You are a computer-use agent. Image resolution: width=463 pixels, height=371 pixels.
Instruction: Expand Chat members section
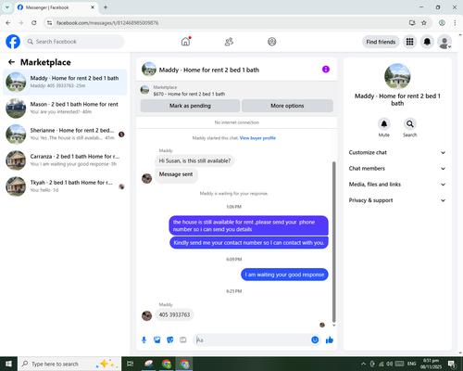point(397,169)
